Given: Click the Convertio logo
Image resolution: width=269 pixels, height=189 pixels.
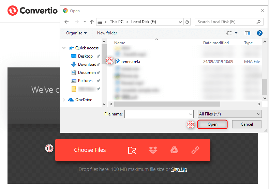Looking at the screenshot, I should pyautogui.click(x=32, y=11).
